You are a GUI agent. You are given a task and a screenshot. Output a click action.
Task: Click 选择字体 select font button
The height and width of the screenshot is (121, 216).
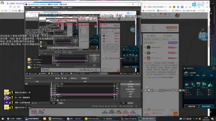[x=73, y=78]
